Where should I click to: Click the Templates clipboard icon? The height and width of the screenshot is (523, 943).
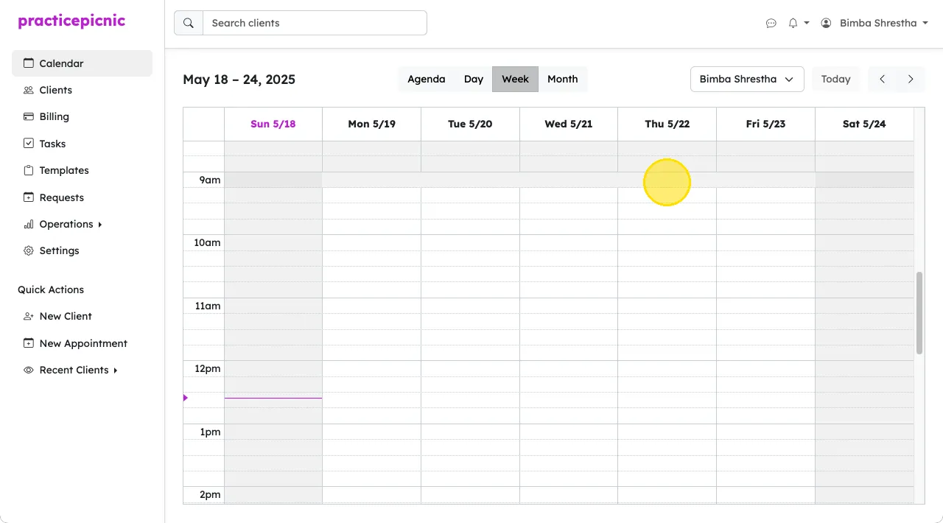29,170
